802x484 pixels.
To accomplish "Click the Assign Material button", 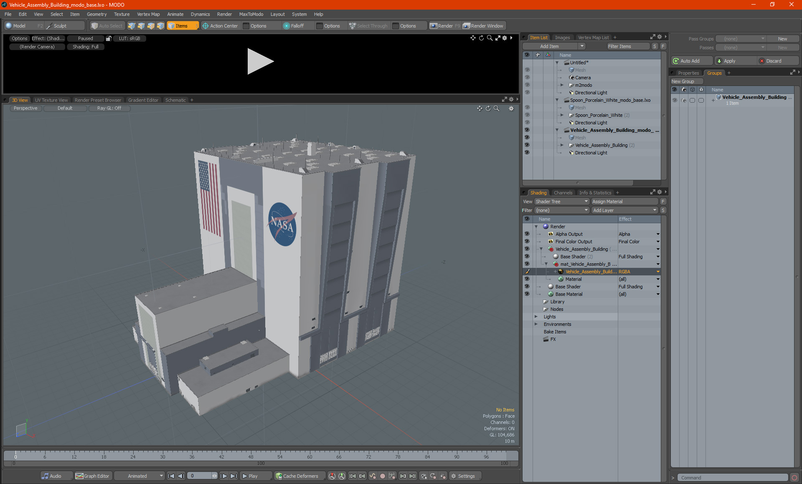I will pyautogui.click(x=624, y=202).
